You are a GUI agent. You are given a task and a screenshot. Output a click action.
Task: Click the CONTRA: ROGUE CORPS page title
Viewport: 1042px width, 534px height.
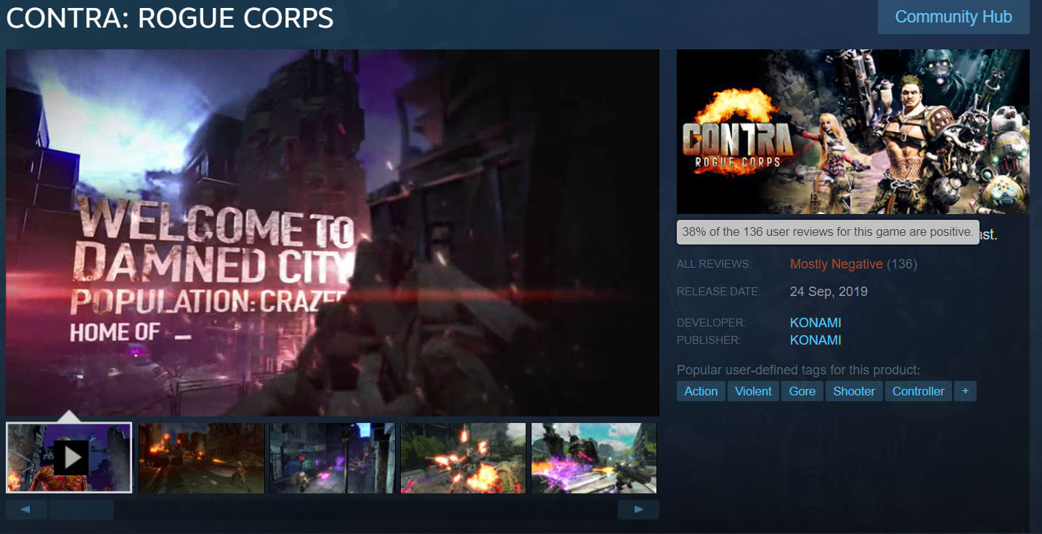pyautogui.click(x=170, y=18)
